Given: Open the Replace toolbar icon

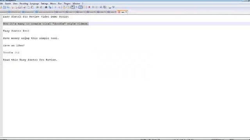Looking at the screenshot, I should (50, 7).
